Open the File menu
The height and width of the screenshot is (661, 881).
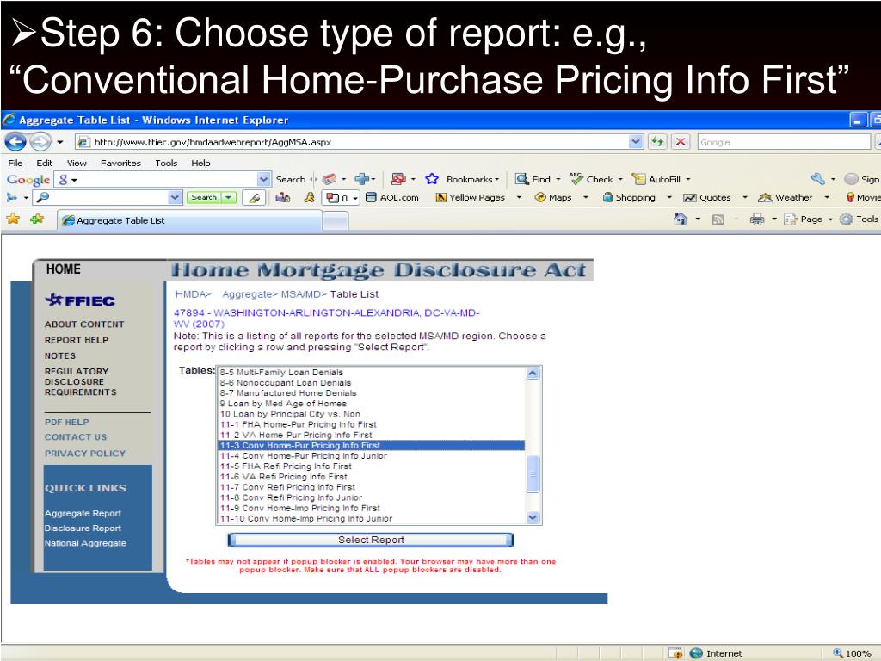point(15,163)
